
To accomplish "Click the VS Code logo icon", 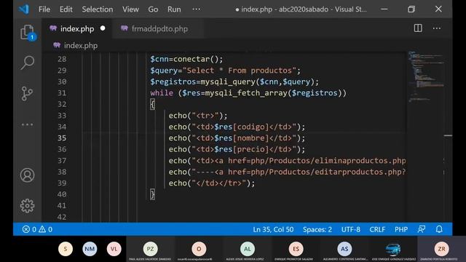I will coord(24,9).
